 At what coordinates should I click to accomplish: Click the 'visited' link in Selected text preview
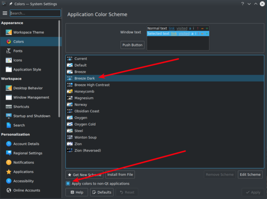[184, 33]
